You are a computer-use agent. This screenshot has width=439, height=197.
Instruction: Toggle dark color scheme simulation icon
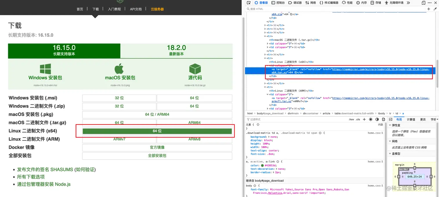(377, 119)
